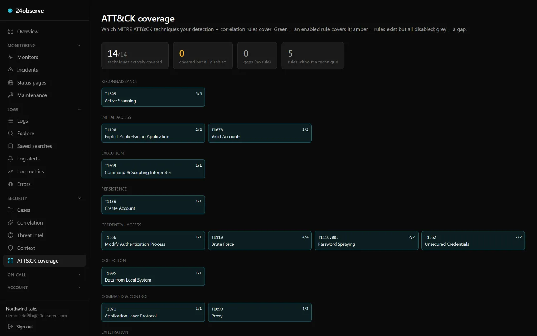The height and width of the screenshot is (336, 537).
Task: Open T1110 Brute Force card
Action: point(260,240)
